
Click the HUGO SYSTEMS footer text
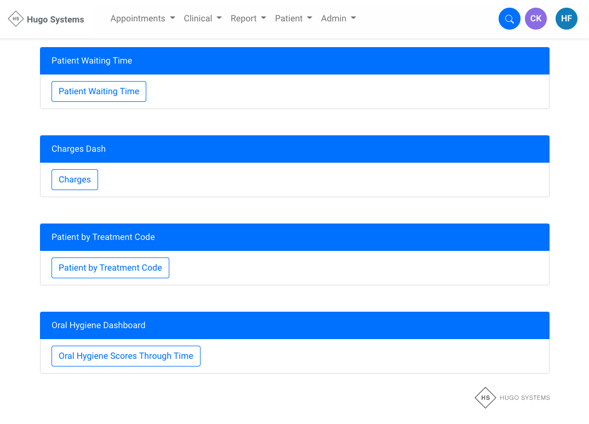(524, 398)
